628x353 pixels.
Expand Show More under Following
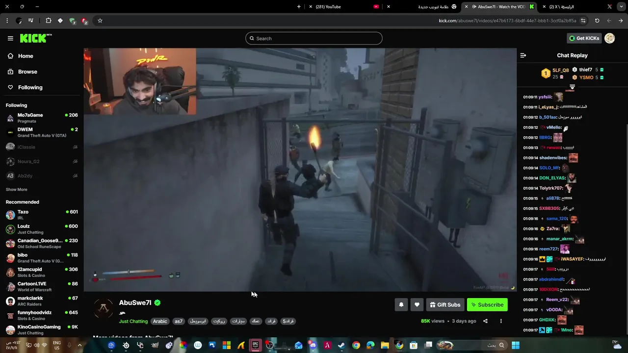tap(16, 189)
